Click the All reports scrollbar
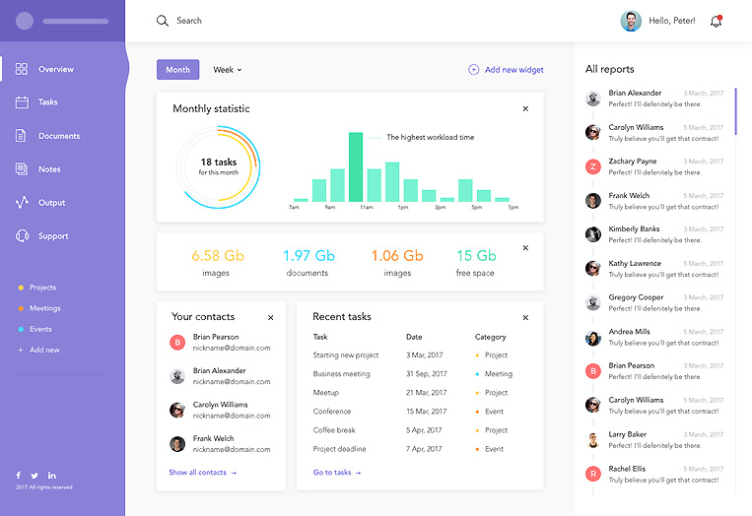Image resolution: width=752 pixels, height=516 pixels. 735,110
